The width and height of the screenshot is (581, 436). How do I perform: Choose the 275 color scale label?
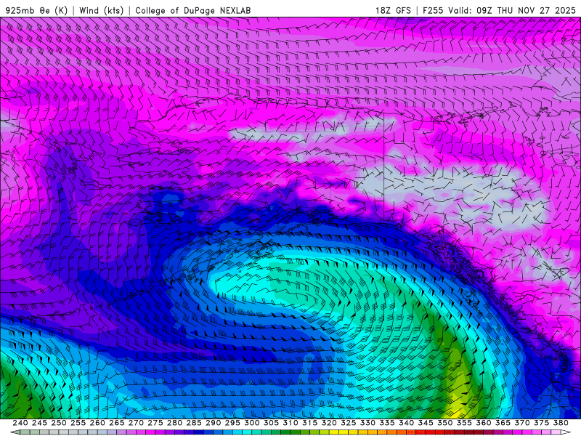155,423
